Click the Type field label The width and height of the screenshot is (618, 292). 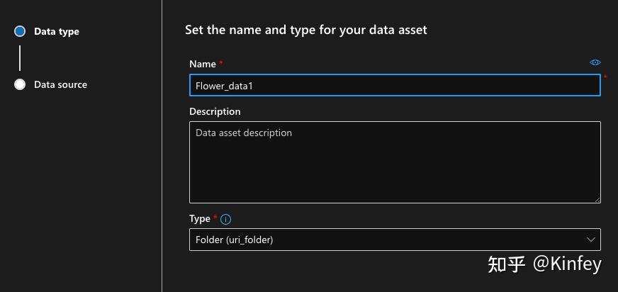(200, 219)
